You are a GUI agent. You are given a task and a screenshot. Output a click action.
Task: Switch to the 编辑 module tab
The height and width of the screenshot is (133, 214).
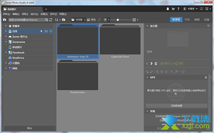tap(197, 20)
